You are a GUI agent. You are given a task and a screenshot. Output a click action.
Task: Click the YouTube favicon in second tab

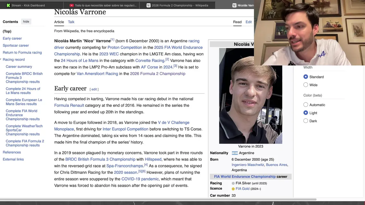click(72, 5)
